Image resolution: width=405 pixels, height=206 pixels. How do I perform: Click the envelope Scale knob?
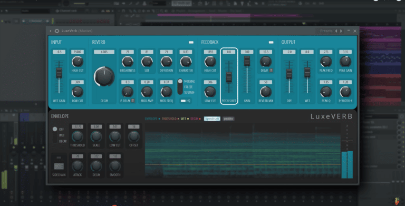click(x=96, y=136)
